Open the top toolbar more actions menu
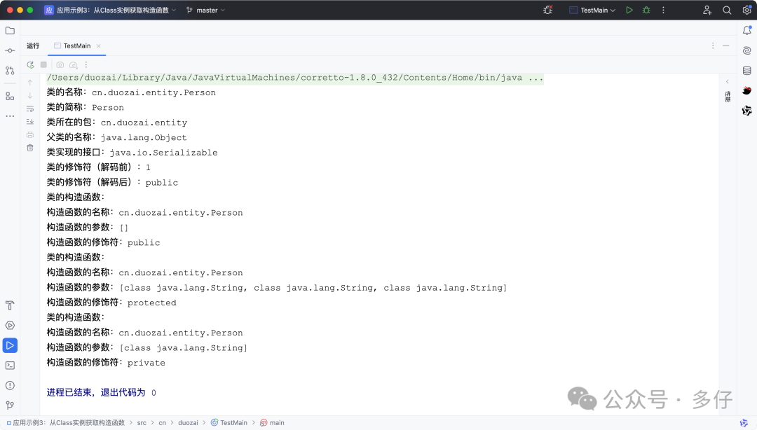This screenshot has width=757, height=430. coord(663,10)
